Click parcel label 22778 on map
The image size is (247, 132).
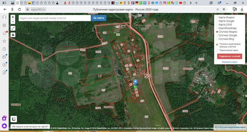click(160, 36)
